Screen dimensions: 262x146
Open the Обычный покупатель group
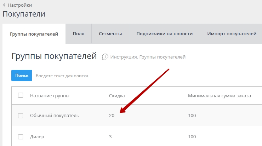point(55,116)
